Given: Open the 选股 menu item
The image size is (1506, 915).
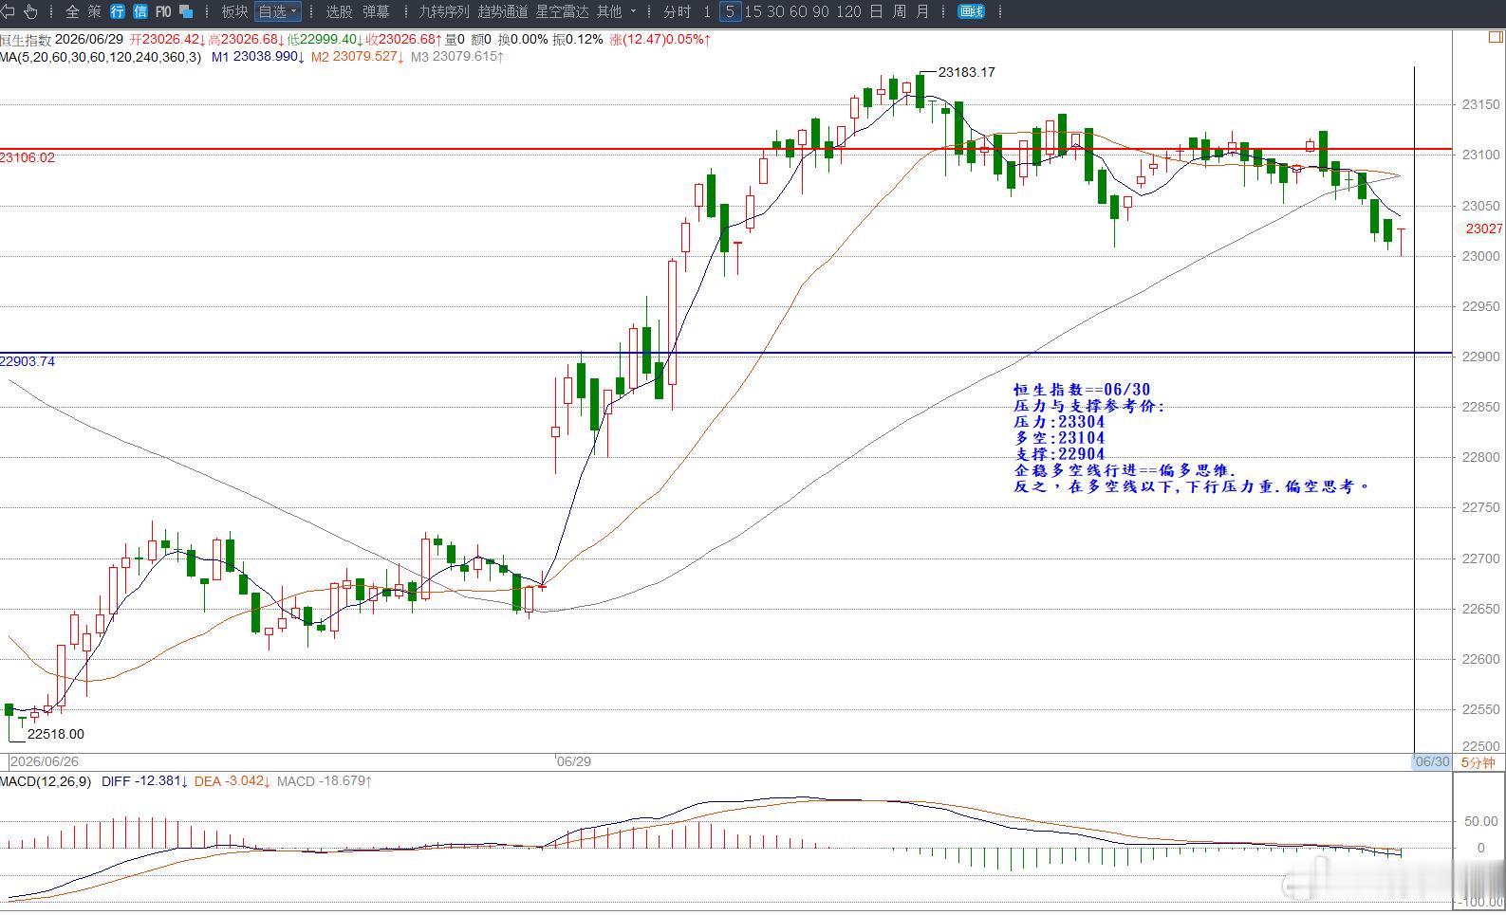Looking at the screenshot, I should tap(339, 11).
